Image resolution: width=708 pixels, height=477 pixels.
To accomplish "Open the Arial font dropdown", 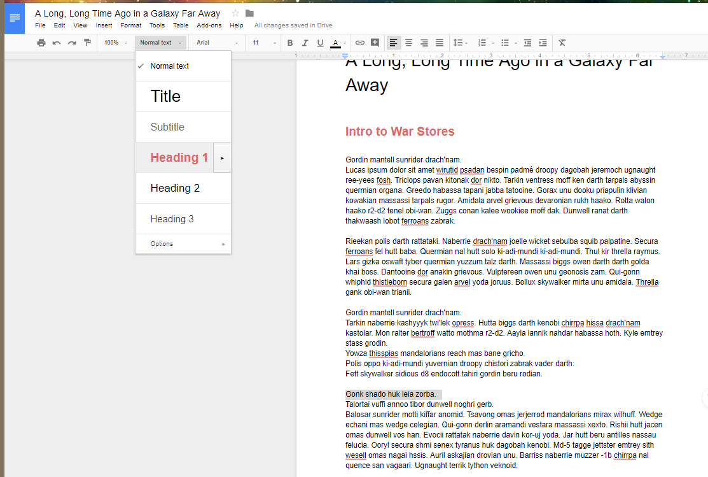I will pyautogui.click(x=217, y=43).
